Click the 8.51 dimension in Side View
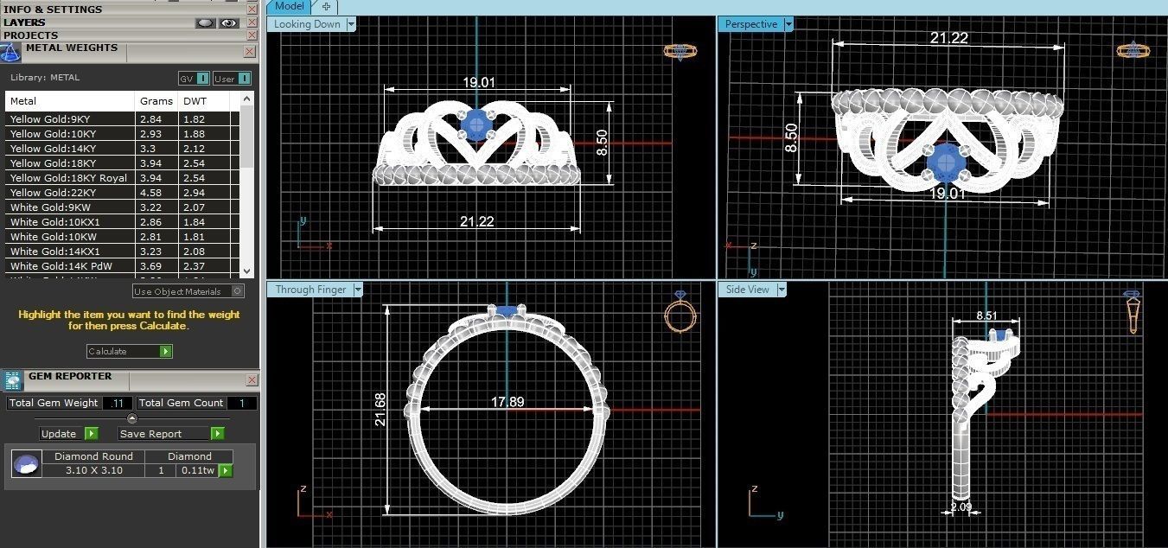 [986, 316]
